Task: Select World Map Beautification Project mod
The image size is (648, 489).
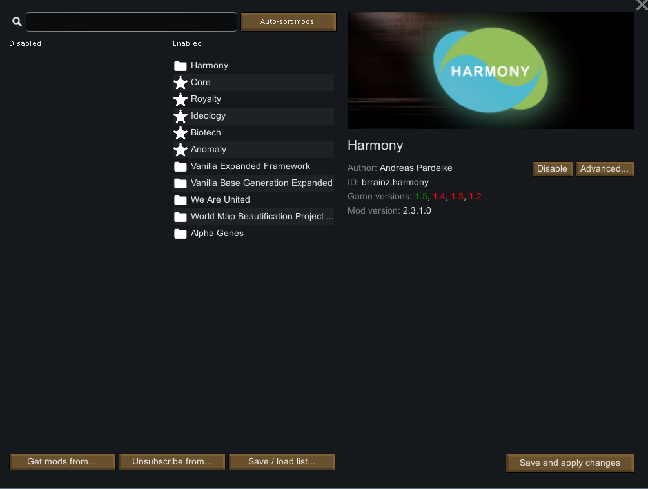Action: click(262, 217)
